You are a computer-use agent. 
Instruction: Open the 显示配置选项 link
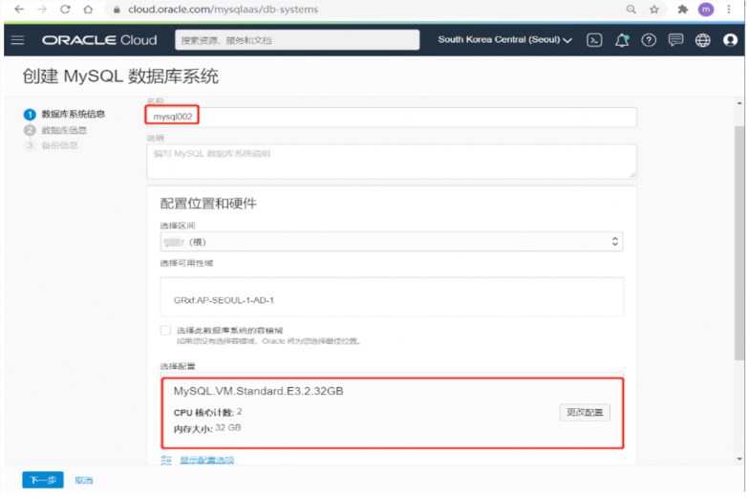click(206, 460)
